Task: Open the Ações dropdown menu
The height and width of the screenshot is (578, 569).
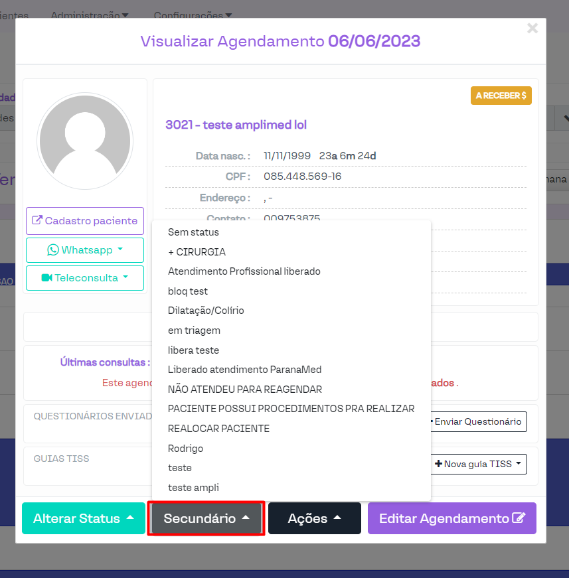Action: (x=314, y=518)
